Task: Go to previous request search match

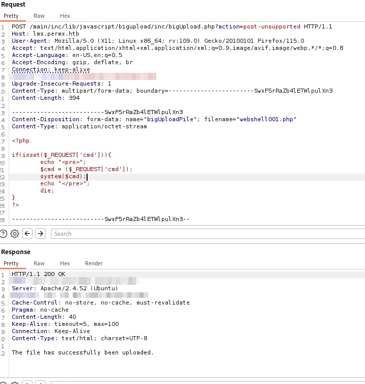Action: 27,234
